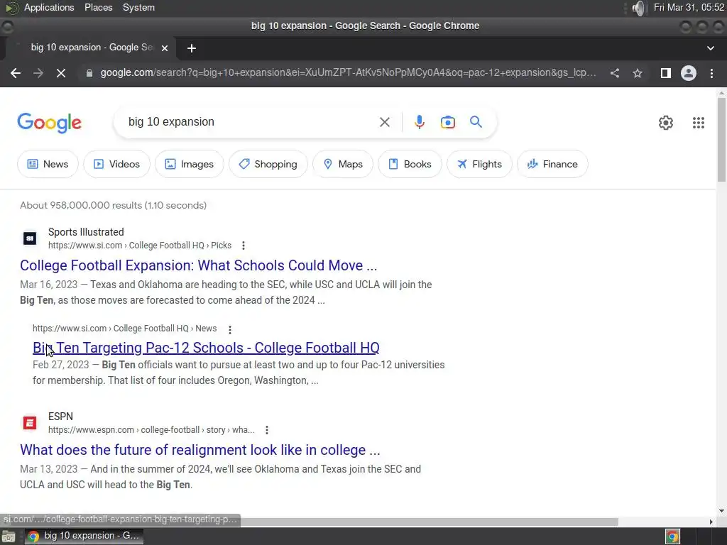
Task: Expand the tab search dropdown arrow
Action: pos(710,48)
